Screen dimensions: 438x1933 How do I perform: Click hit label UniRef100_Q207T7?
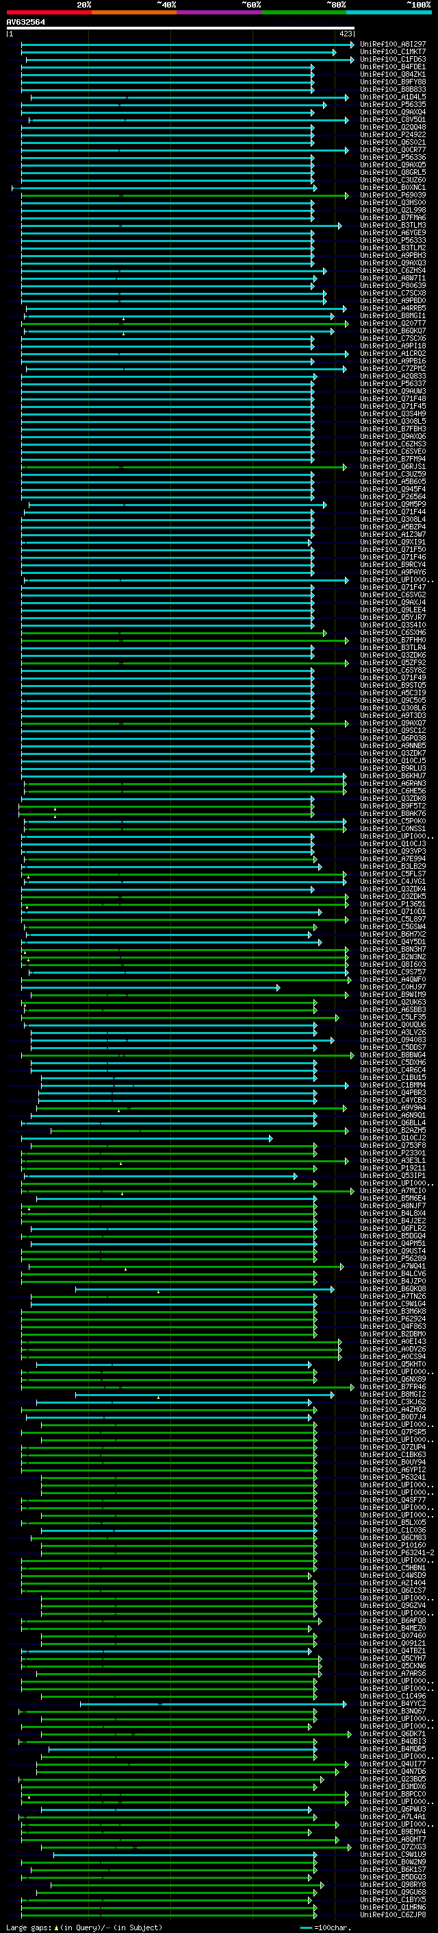393,324
